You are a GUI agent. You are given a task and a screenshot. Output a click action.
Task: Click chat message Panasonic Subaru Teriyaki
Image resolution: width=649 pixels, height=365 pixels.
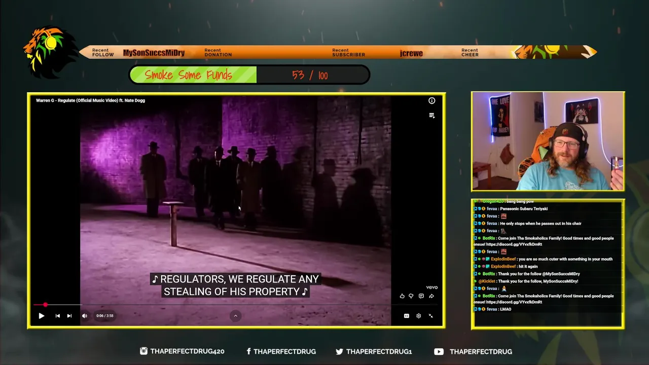[x=524, y=209]
